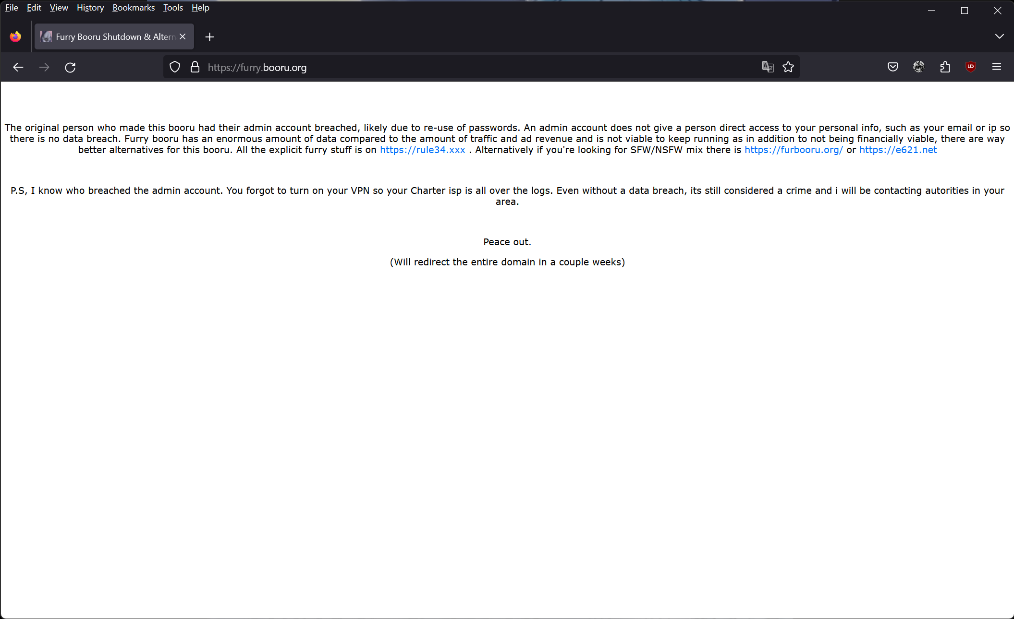Open the soccer-ball extension icon

pyautogui.click(x=919, y=67)
